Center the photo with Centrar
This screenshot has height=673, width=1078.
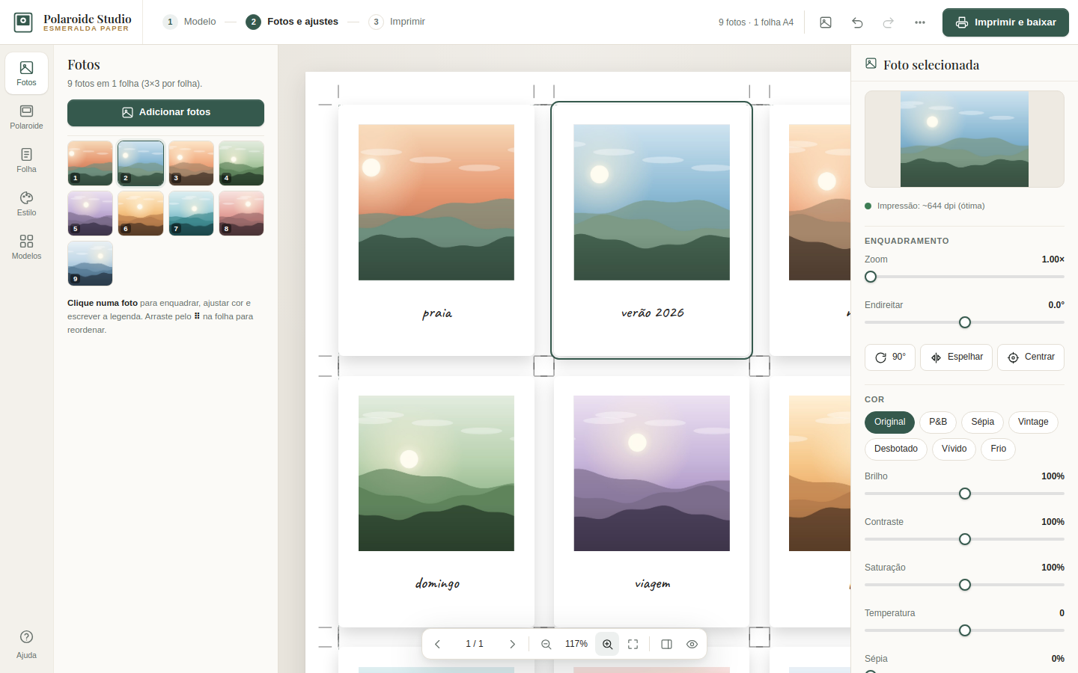(x=1031, y=357)
